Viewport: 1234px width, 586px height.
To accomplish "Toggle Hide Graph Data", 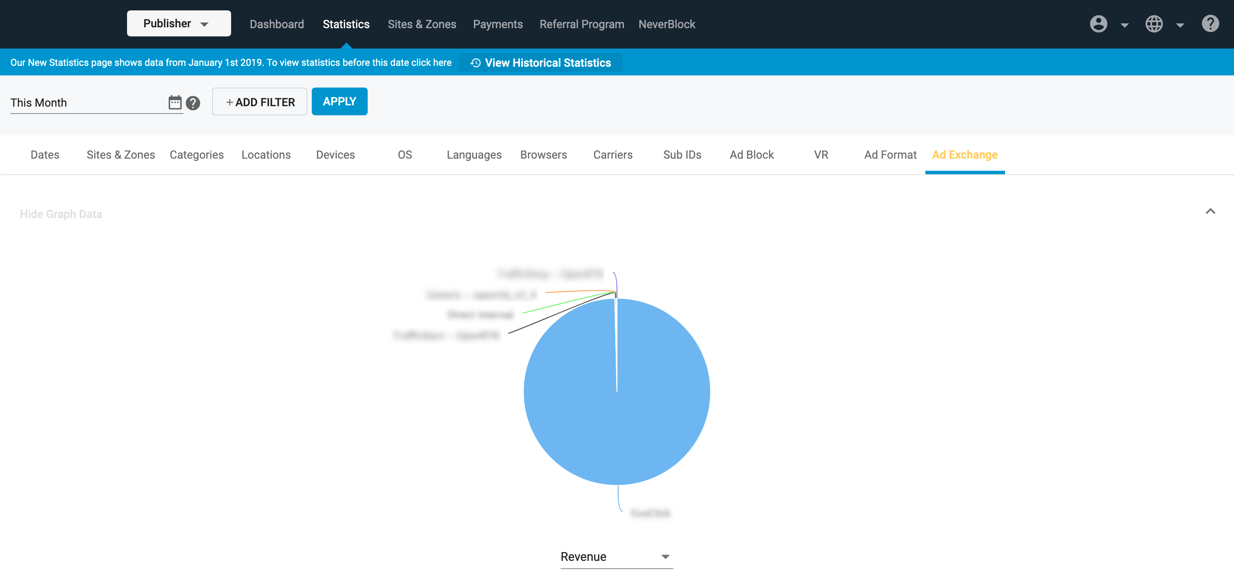I will [x=61, y=214].
